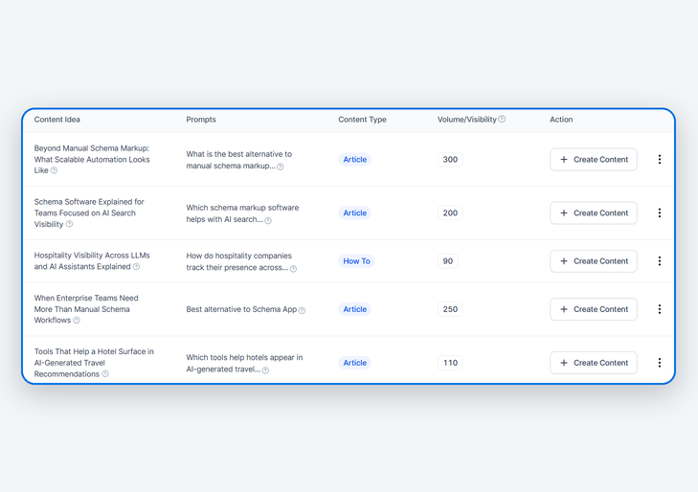
Task: Click the Action column header
Action: 561,120
